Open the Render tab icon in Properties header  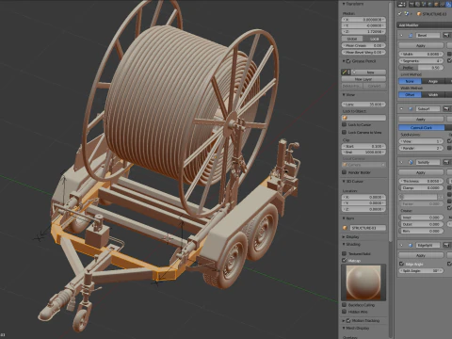[x=412, y=5]
